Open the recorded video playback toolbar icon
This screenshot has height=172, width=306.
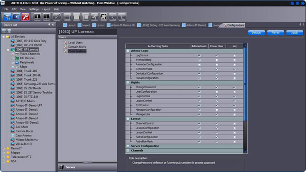click(16, 17)
